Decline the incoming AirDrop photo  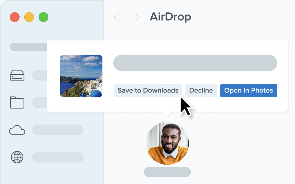point(201,91)
